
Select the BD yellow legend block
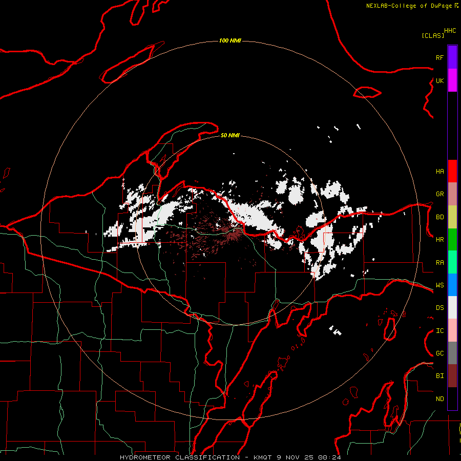point(452,217)
